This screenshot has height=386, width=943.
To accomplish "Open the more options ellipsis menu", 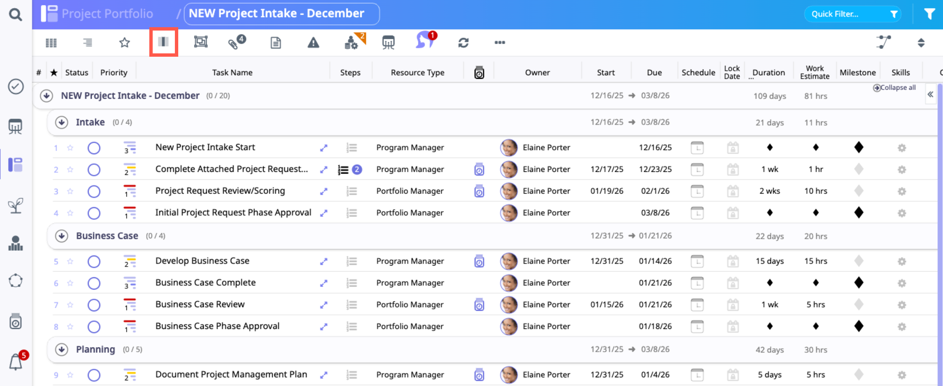I will 499,42.
